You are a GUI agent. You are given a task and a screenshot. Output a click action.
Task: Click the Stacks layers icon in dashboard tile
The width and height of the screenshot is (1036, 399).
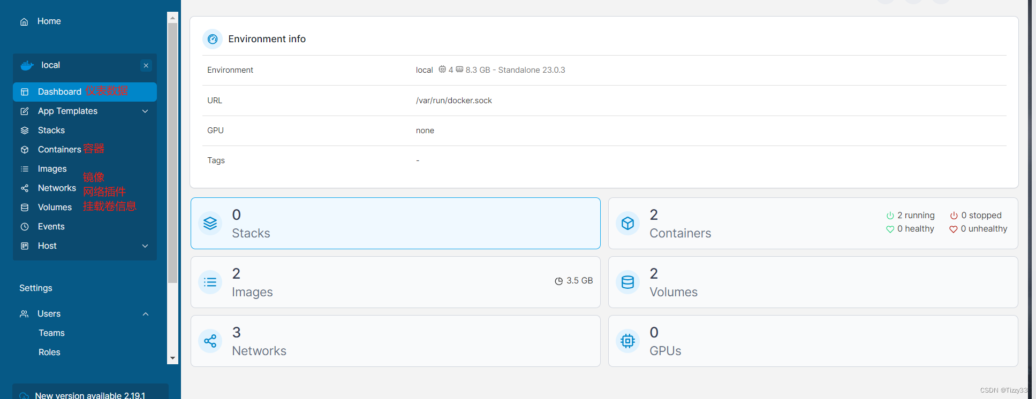(210, 223)
